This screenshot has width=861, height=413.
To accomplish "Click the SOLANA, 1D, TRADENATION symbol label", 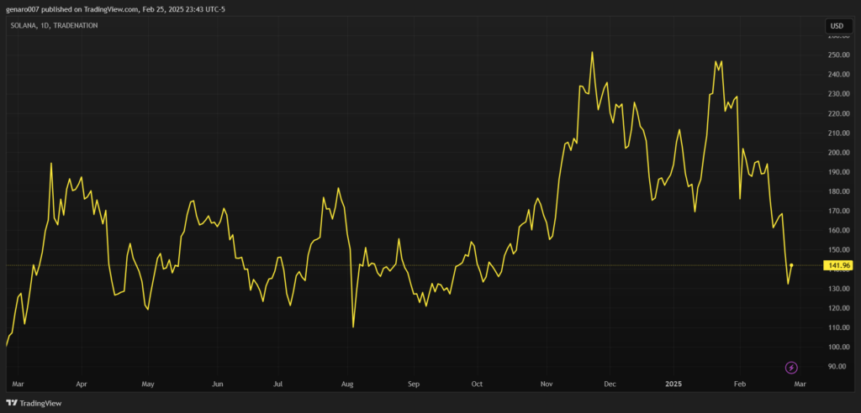I will 52,26.
